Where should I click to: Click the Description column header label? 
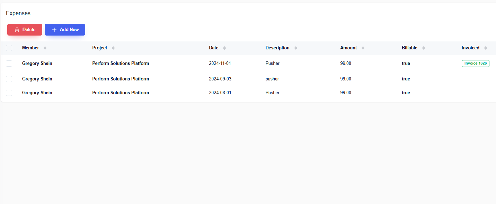(x=277, y=48)
